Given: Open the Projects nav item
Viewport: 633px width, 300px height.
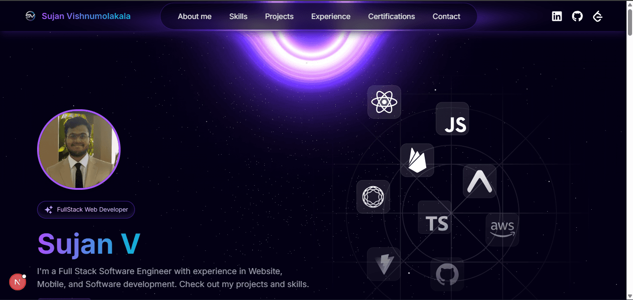Looking at the screenshot, I should point(279,16).
